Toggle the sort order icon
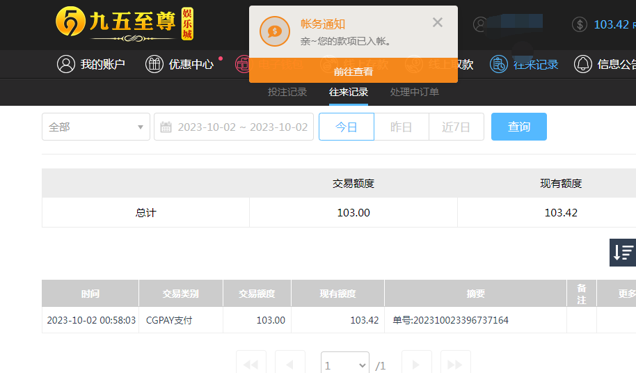Viewport: 636px width, 373px height. [623, 253]
